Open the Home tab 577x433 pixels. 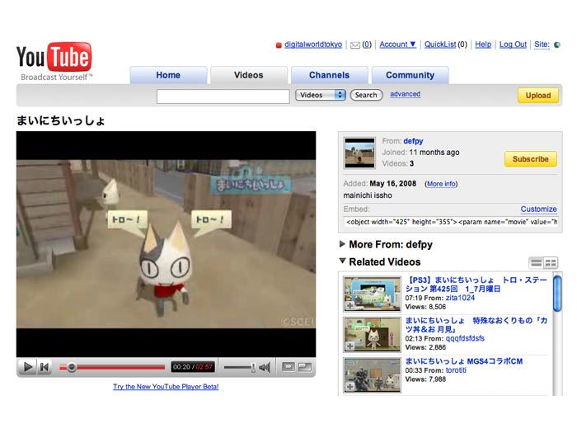168,75
